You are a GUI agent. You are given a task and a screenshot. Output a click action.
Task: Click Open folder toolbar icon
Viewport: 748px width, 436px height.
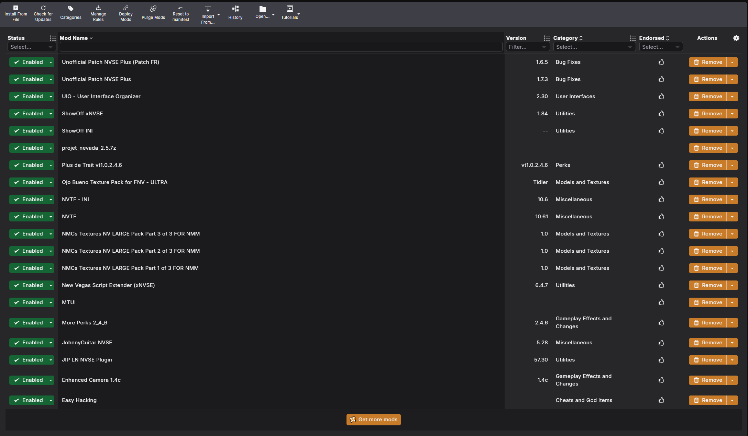click(x=263, y=9)
